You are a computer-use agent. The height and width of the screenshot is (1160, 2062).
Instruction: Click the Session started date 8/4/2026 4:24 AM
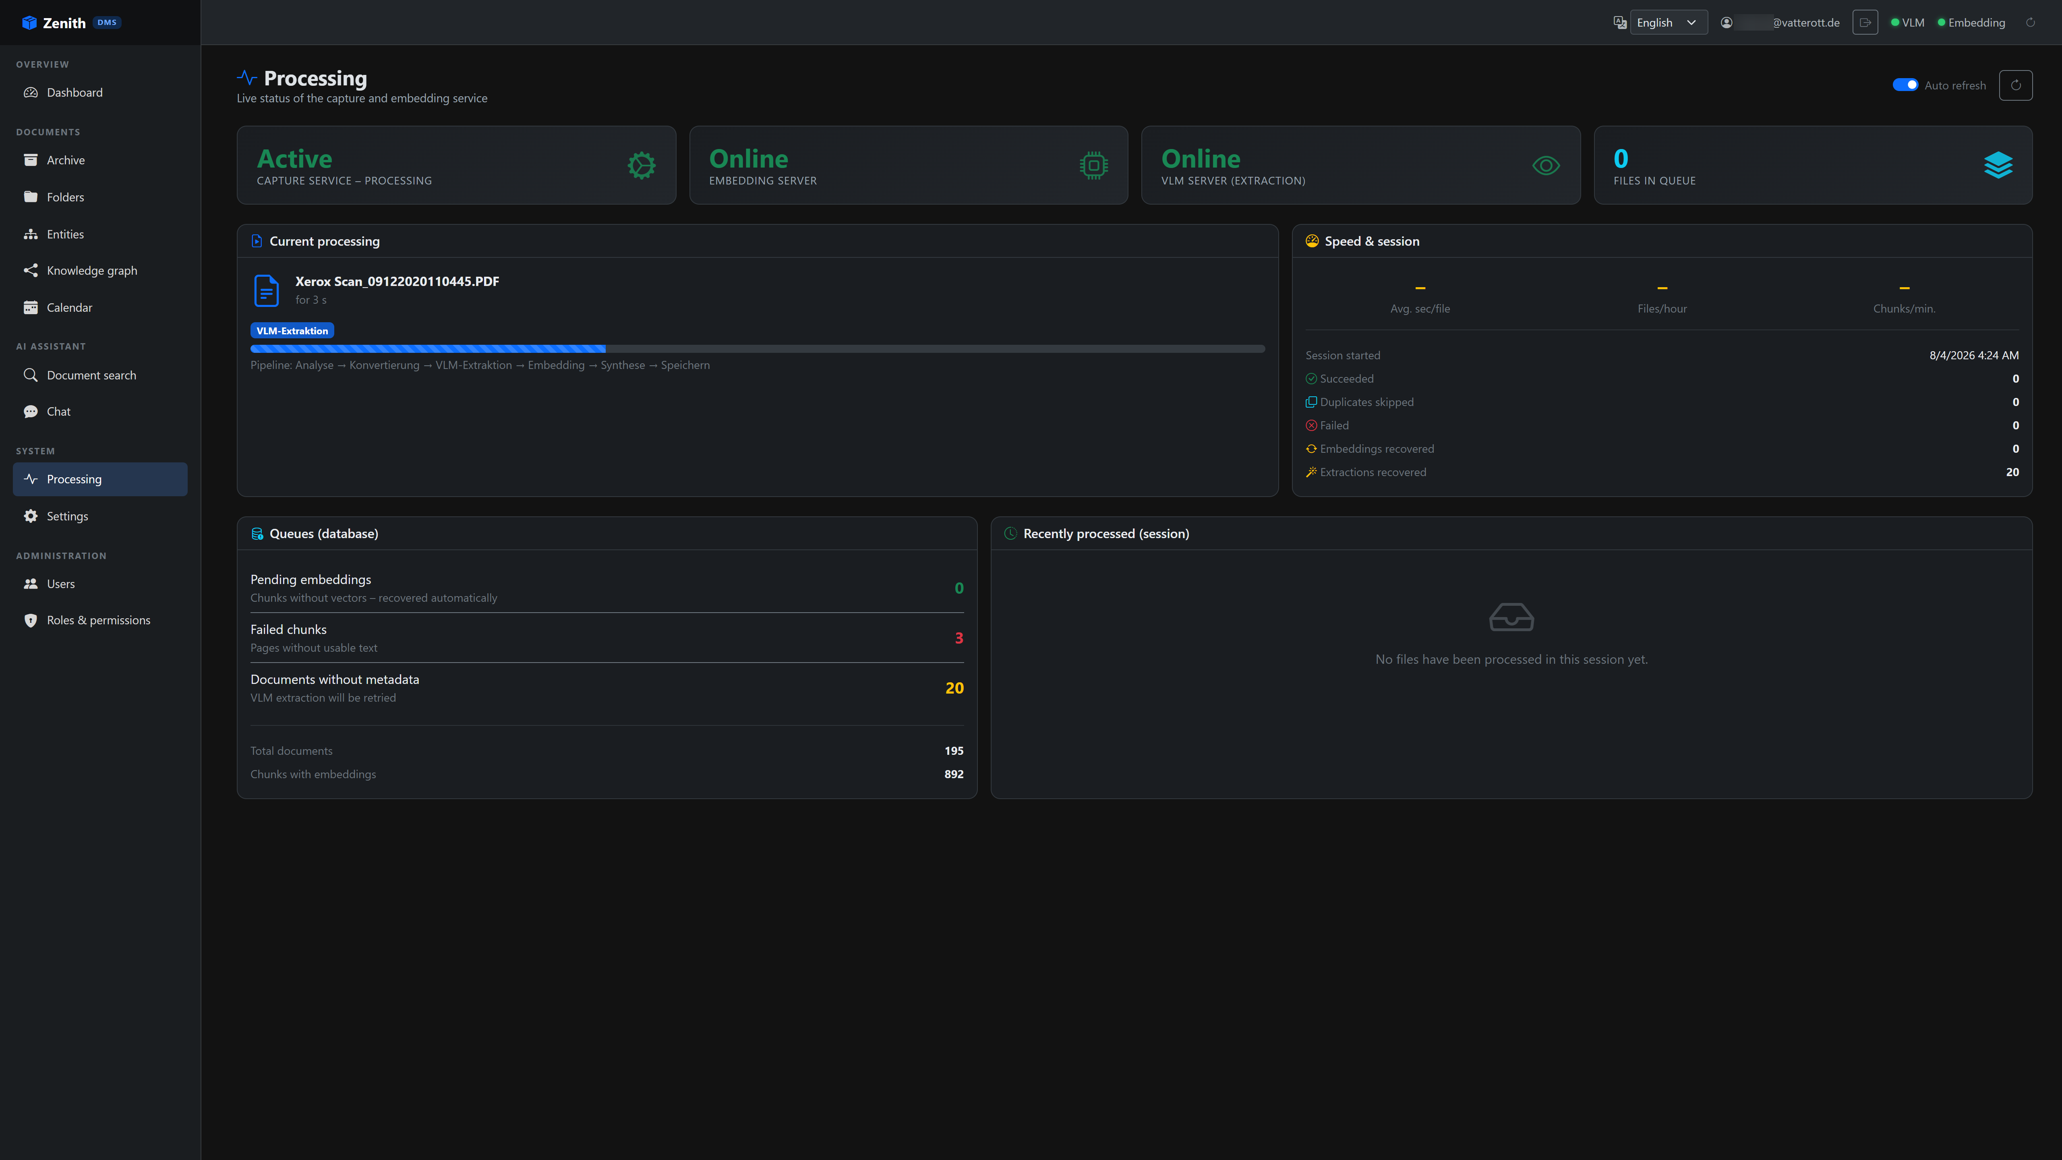1974,355
